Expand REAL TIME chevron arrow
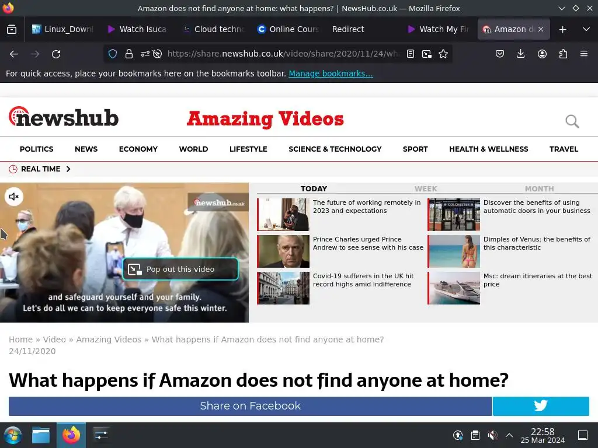Screen dimensions: 598x448 [x=68, y=169]
